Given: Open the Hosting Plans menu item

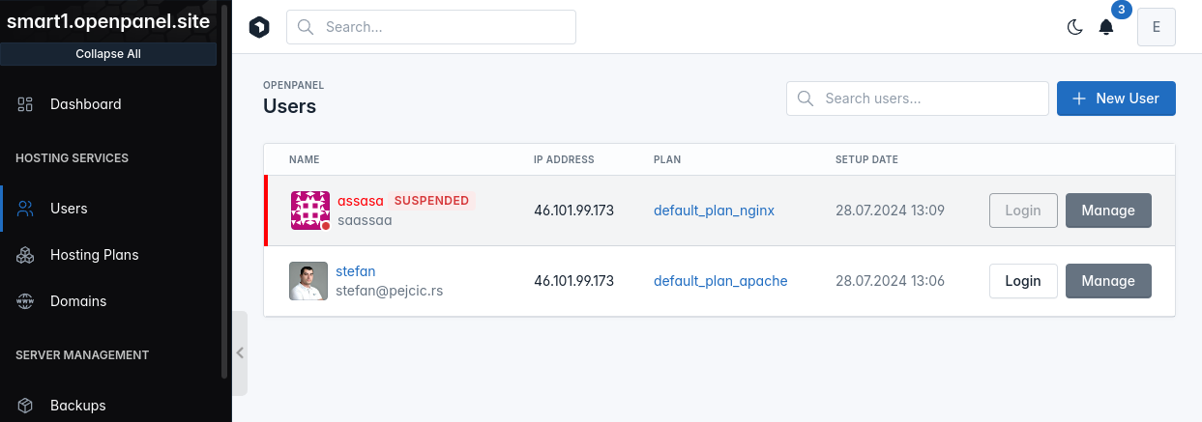Looking at the screenshot, I should pyautogui.click(x=95, y=255).
